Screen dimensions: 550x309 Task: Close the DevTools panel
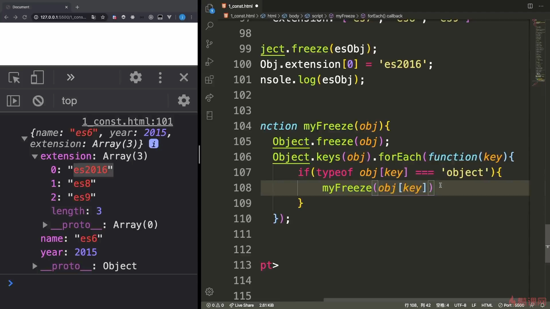point(184,77)
